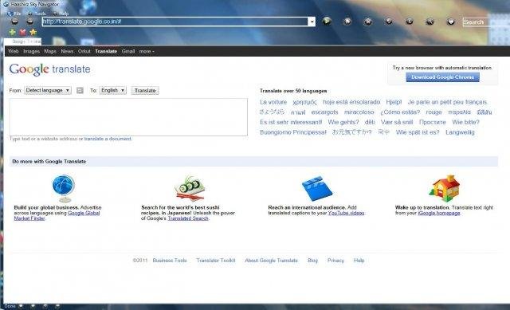Click the sample phrase Wie bitte?
The image size is (510, 310).
click(x=465, y=122)
